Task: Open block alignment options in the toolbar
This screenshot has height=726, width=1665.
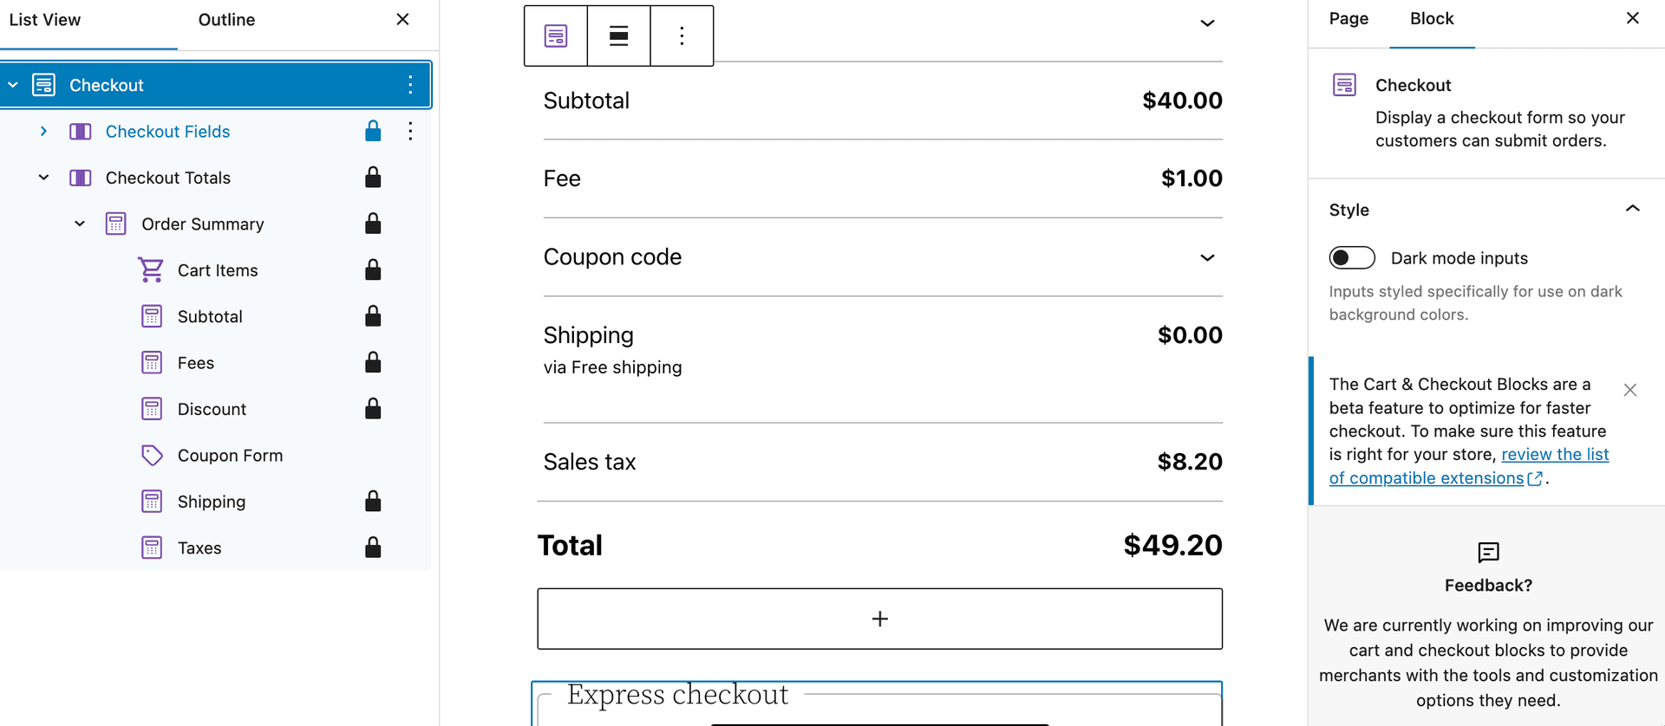Action: 618,36
